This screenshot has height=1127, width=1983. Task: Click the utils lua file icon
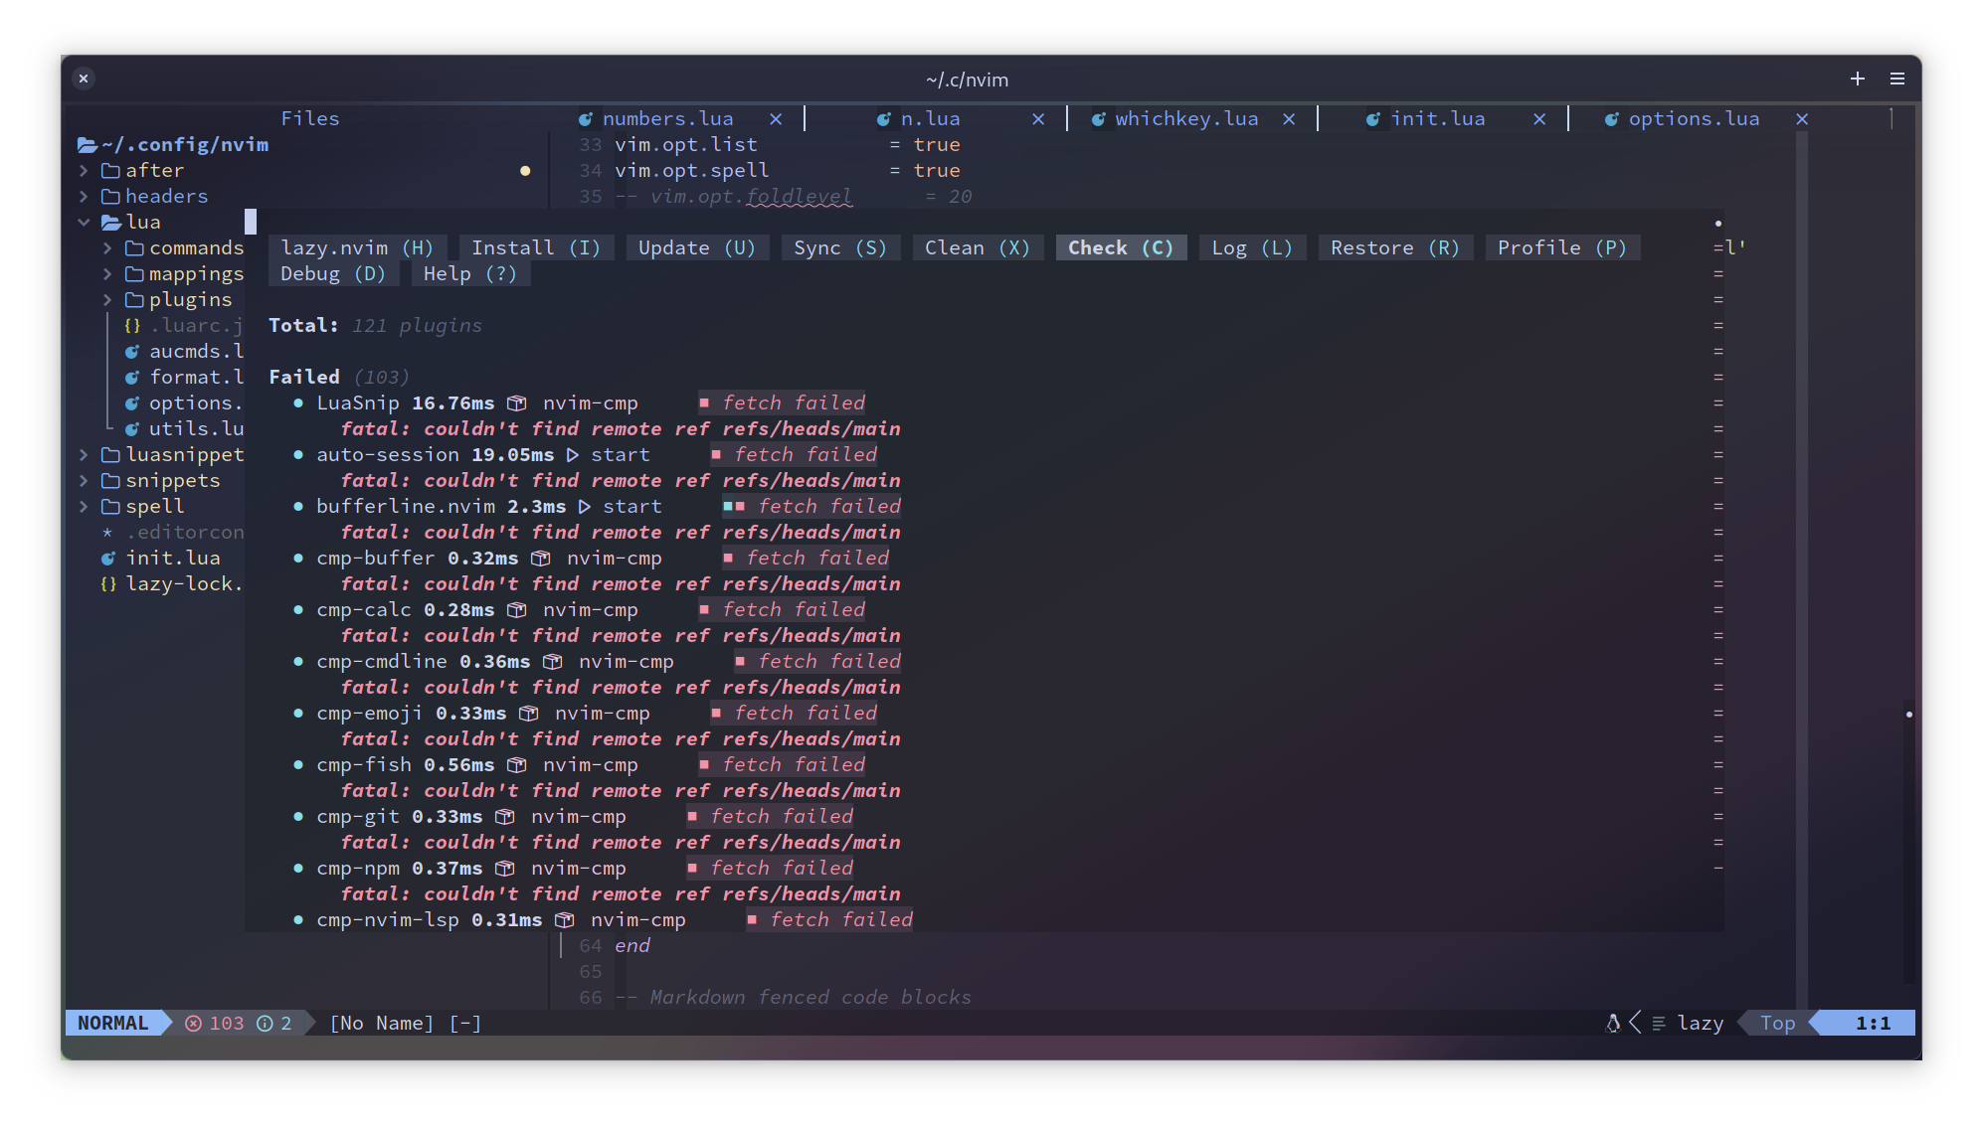(x=132, y=429)
